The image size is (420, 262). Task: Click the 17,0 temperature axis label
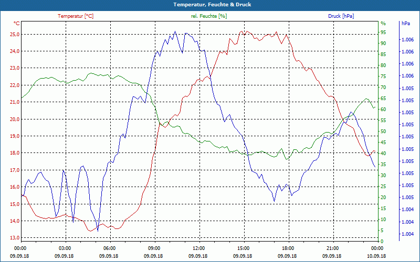click(15, 170)
